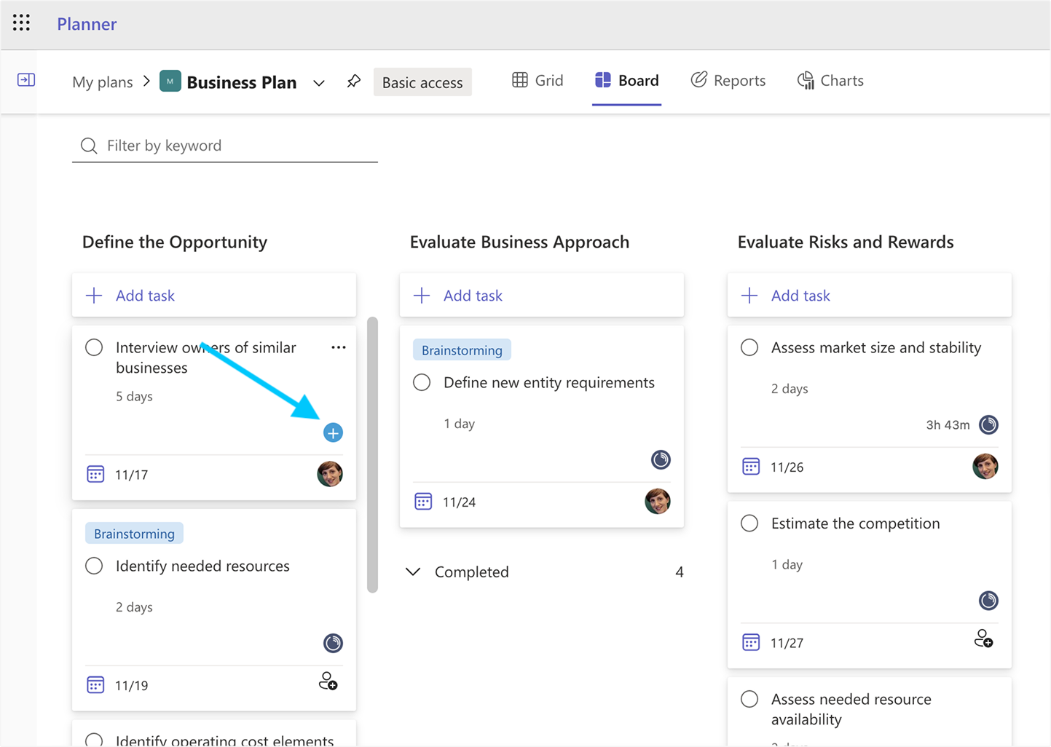
Task: Click assign icon on Identify needed resources
Action: point(328,682)
